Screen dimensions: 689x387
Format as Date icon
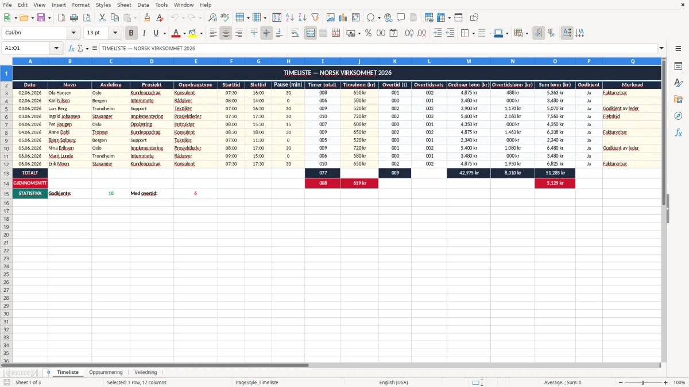click(394, 33)
